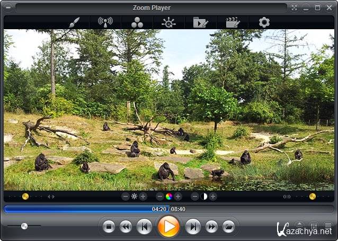Open settings with the gear icon
The image size is (338, 241).
(x=264, y=22)
